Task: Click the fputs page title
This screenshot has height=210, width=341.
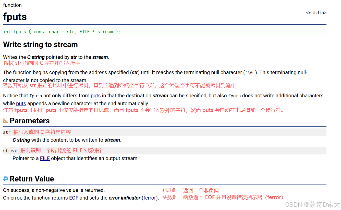Action: pos(15,17)
